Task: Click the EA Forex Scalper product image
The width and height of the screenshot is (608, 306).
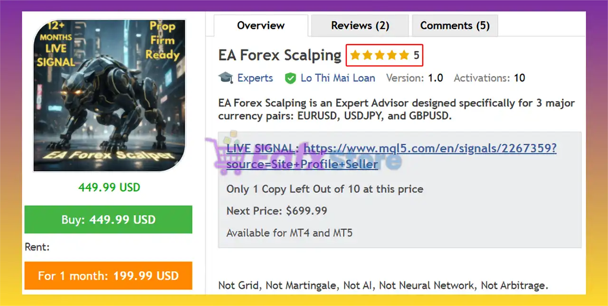Action: click(109, 95)
